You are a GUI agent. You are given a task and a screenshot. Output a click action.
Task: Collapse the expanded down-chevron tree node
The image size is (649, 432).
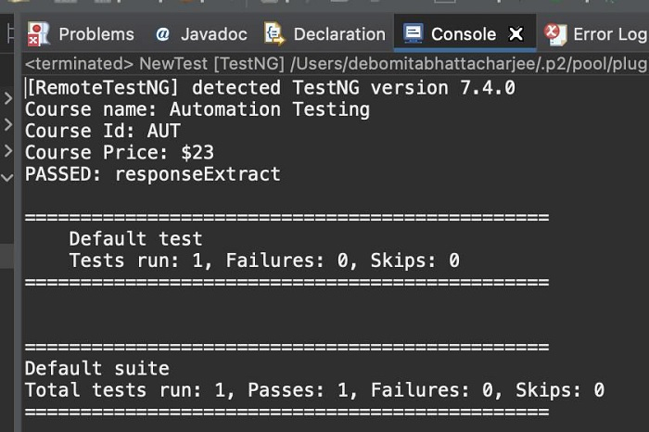pyautogui.click(x=7, y=176)
